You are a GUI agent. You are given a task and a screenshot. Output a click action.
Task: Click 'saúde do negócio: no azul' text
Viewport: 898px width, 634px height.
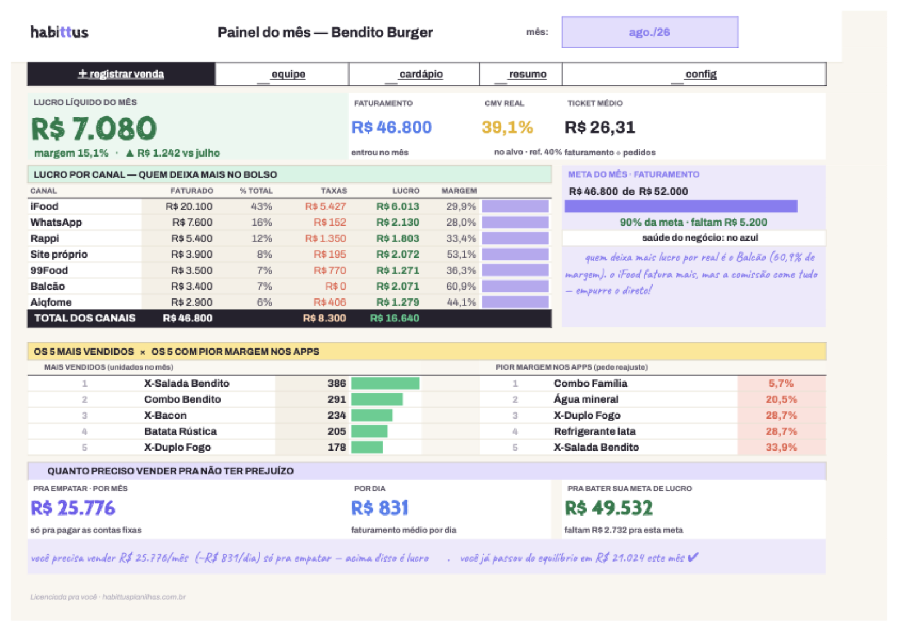700,238
